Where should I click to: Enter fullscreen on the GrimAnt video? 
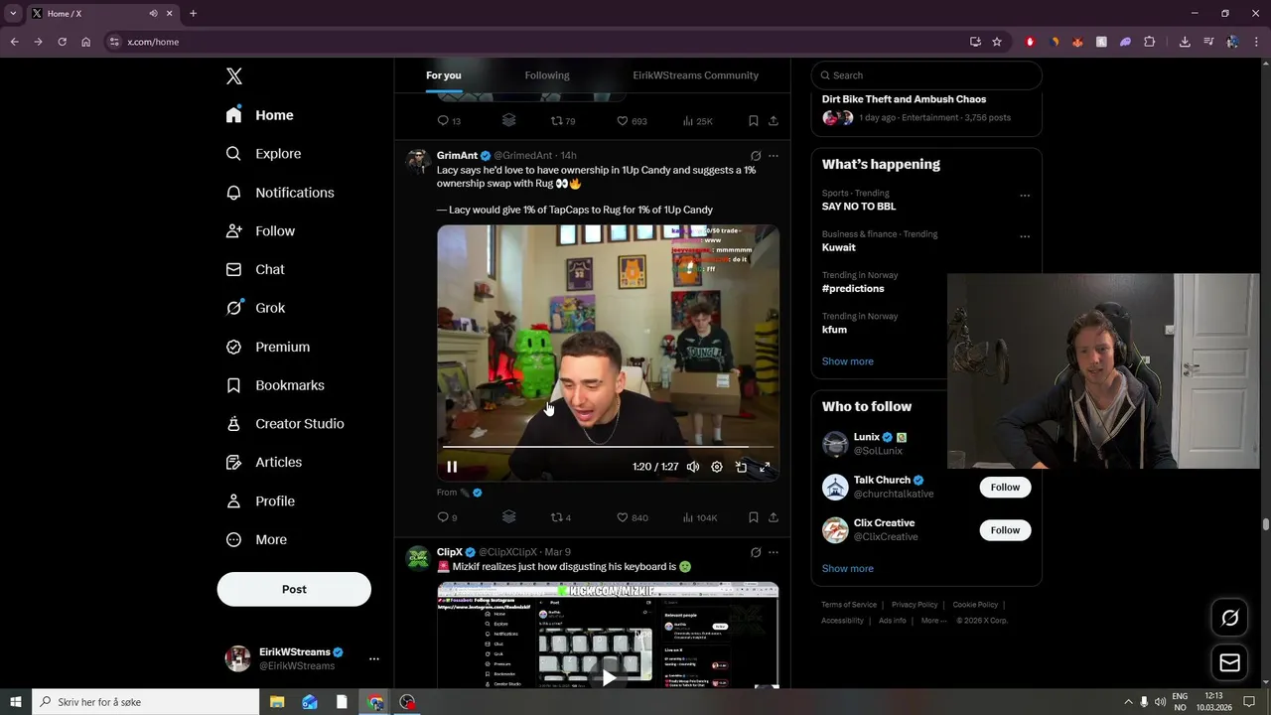pos(765,467)
